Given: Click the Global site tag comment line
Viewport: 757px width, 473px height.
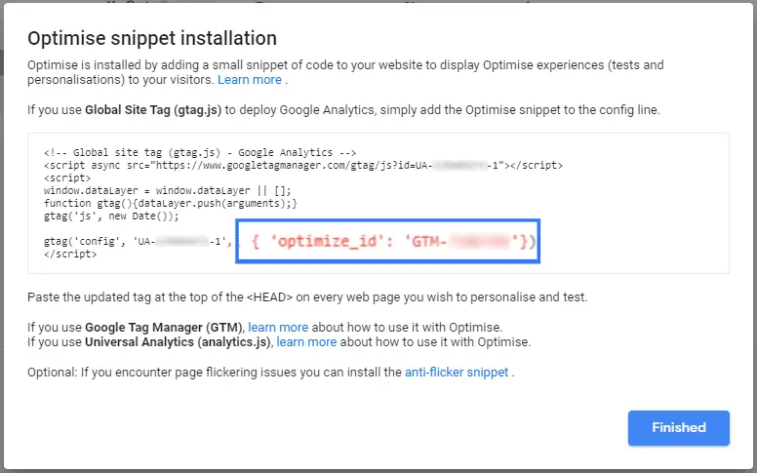Looking at the screenshot, I should (200, 152).
